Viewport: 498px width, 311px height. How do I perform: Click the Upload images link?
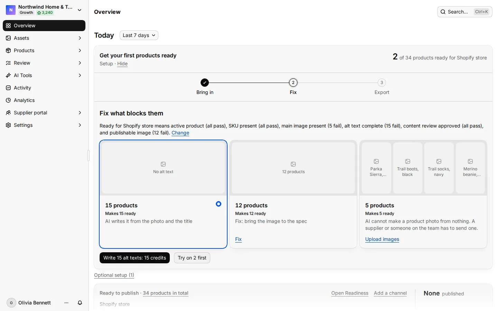pyautogui.click(x=382, y=239)
